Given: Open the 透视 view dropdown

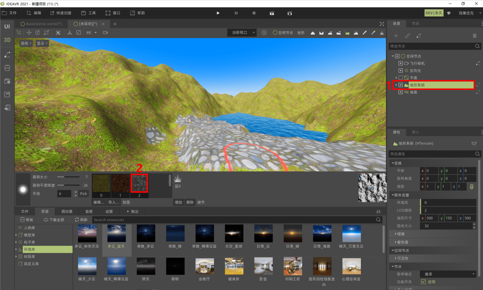Looking at the screenshot, I should (x=26, y=43).
